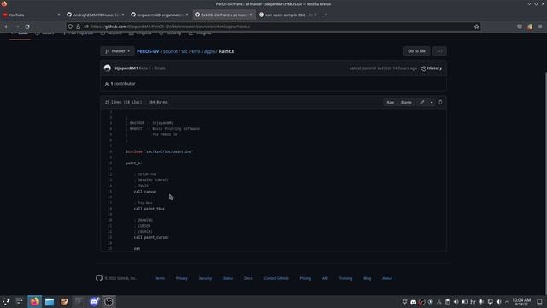Open the Privacy footer link
Viewport: 547px width, 308px height.
182,278
